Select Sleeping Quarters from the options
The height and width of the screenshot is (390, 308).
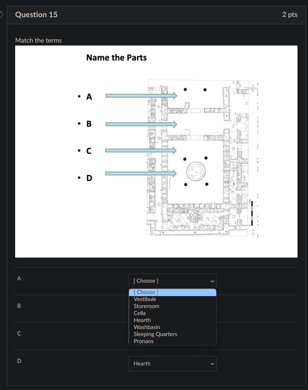pos(155,334)
